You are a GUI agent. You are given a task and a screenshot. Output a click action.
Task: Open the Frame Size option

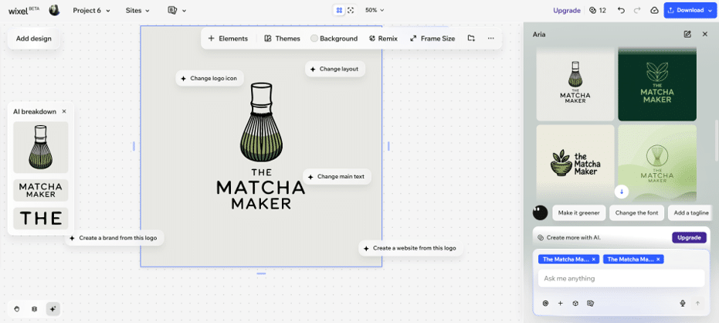point(432,39)
